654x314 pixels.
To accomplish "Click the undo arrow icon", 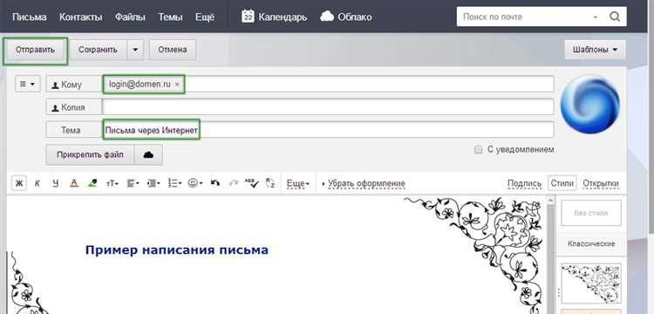I will 215,183.
